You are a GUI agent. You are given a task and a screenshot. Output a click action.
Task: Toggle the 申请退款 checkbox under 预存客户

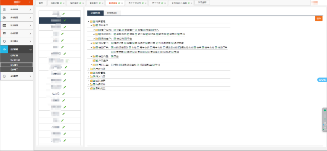pyautogui.click(x=133, y=43)
